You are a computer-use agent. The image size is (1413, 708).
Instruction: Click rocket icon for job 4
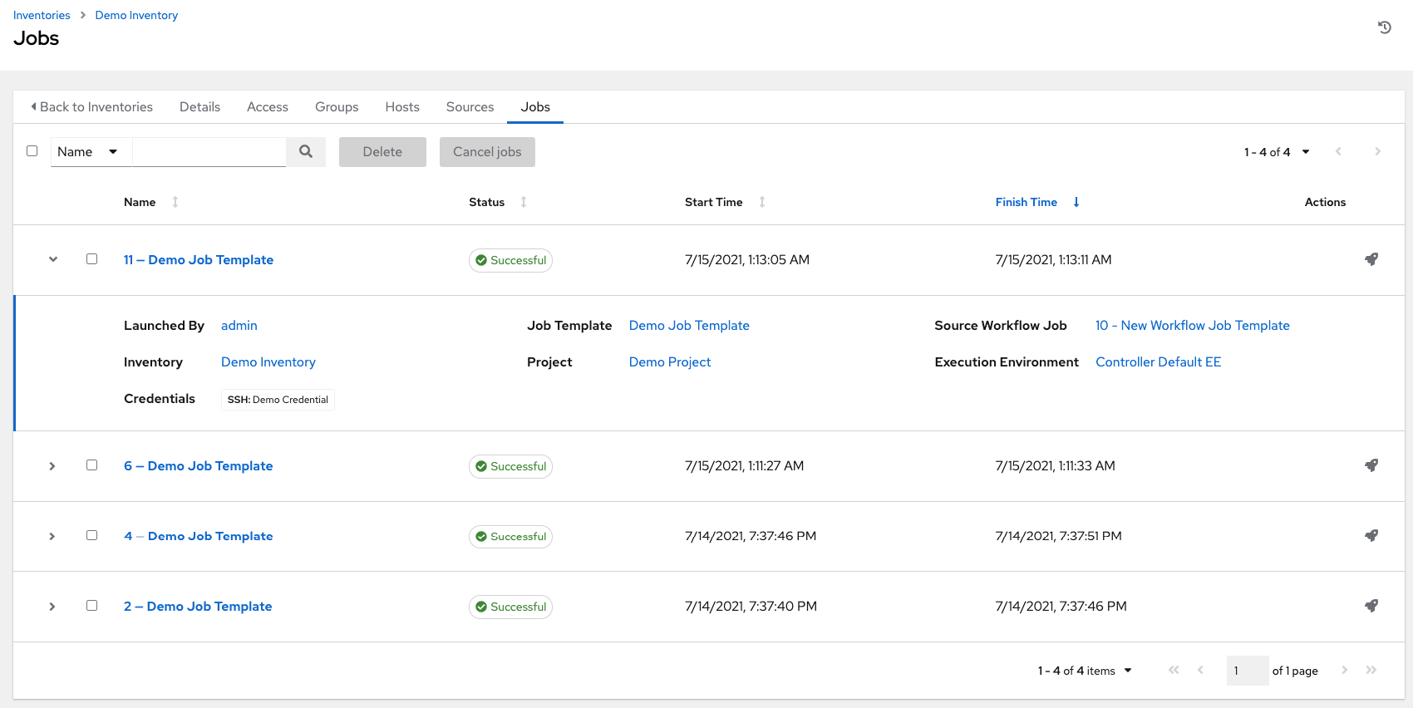[1371, 536]
